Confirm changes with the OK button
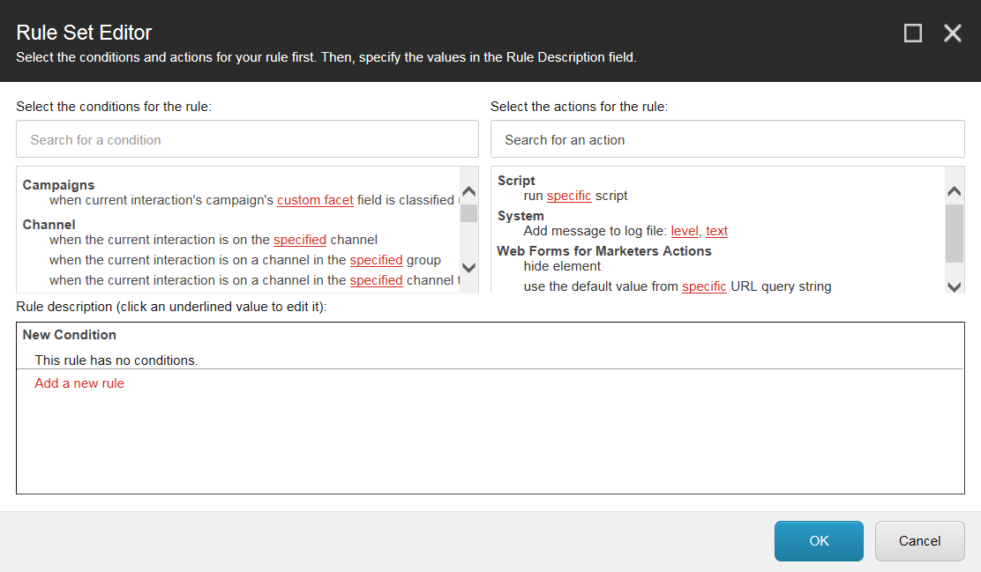Image resolution: width=981 pixels, height=572 pixels. (819, 541)
